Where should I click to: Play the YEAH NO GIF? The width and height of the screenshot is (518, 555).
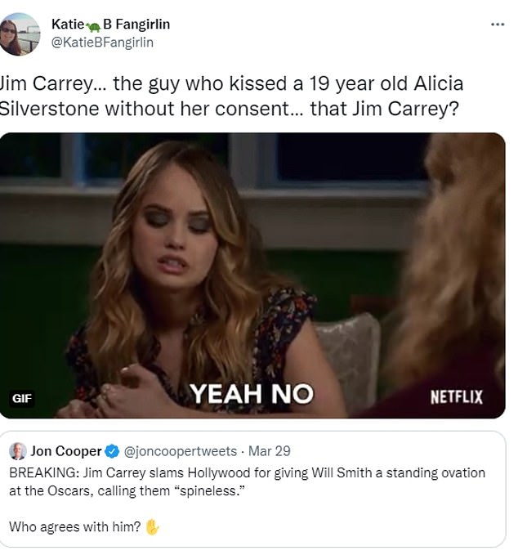point(252,275)
